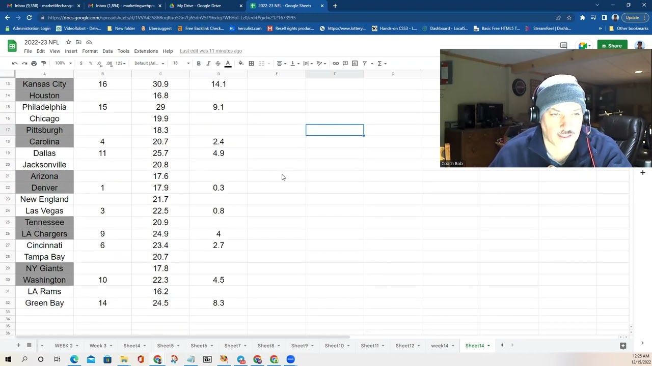Open the Edit menu
The image size is (652, 366).
click(x=41, y=51)
